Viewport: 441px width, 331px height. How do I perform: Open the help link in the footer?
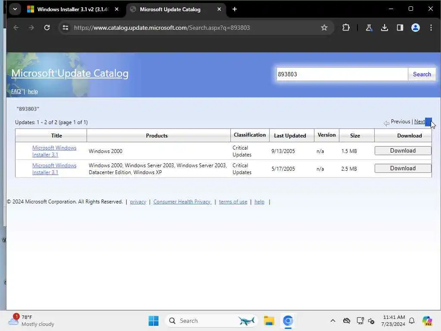(259, 202)
